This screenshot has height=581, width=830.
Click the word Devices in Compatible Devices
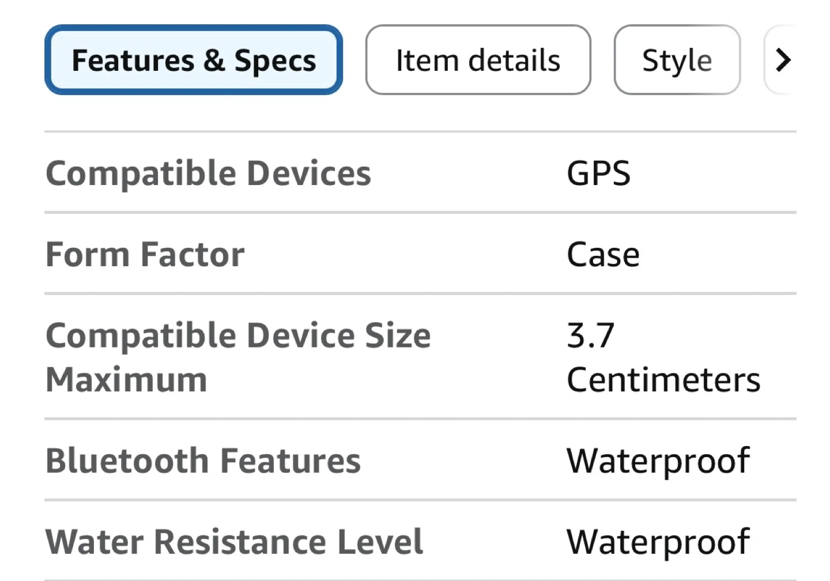pyautogui.click(x=308, y=173)
